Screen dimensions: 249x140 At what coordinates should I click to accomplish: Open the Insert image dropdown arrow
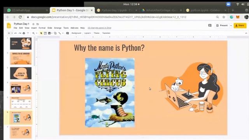(52, 33)
